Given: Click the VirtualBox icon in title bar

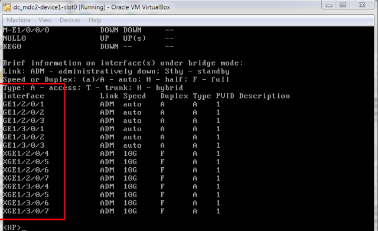Looking at the screenshot, I should (6, 7).
